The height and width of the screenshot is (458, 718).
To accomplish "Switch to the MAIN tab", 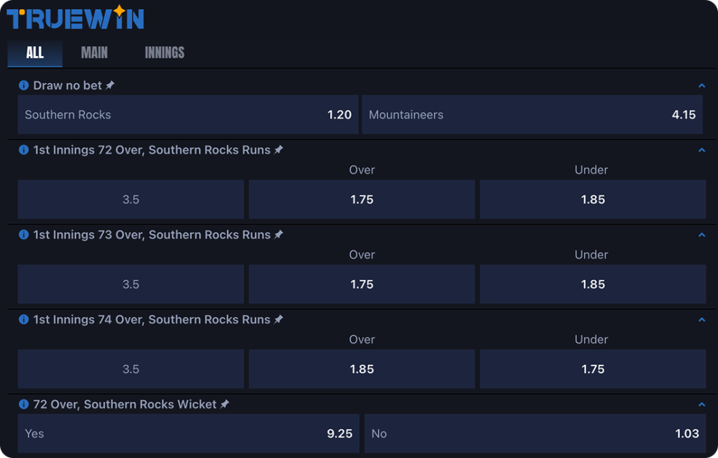I will pyautogui.click(x=94, y=53).
